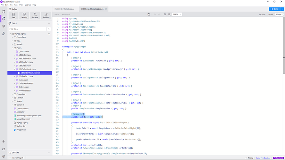Expand the wwwroot folder

(x=12, y=105)
